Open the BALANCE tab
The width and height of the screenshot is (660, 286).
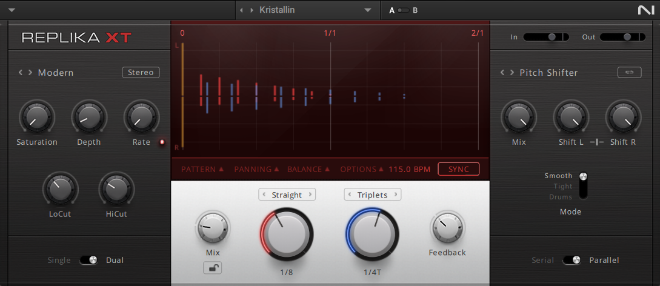pyautogui.click(x=309, y=169)
